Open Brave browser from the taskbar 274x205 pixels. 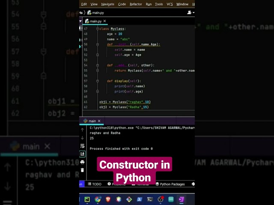108,199
